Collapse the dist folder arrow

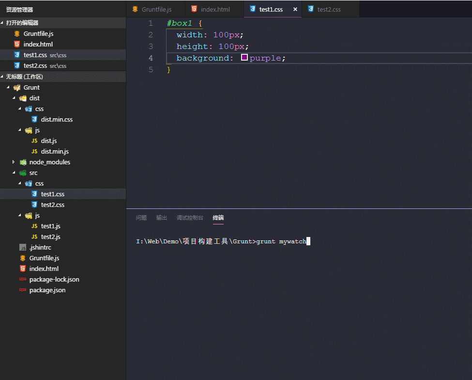coord(14,98)
